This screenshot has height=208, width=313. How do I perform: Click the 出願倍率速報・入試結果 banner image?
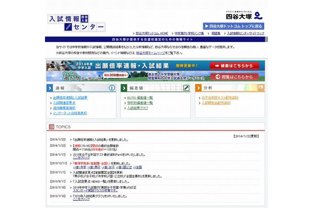[x=156, y=66]
